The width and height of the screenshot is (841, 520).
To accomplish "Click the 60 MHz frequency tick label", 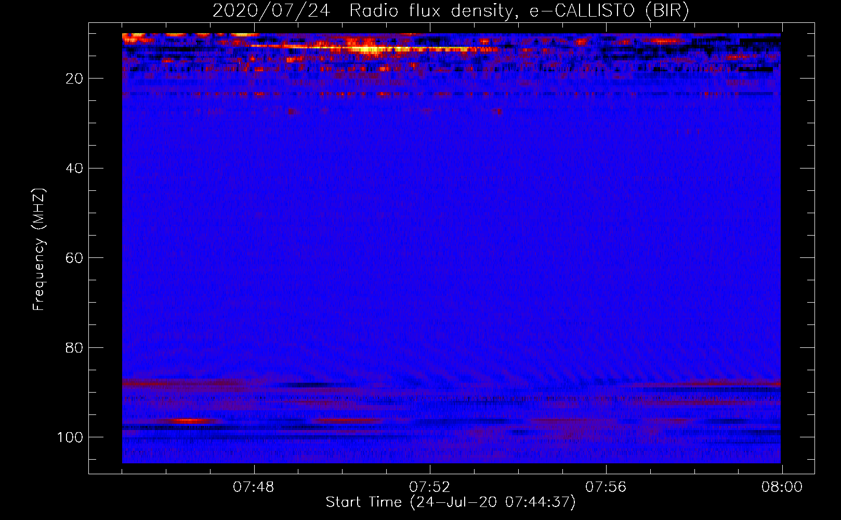I will pyautogui.click(x=75, y=258).
